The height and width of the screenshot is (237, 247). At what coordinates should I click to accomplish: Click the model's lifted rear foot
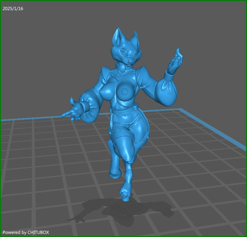114,173
